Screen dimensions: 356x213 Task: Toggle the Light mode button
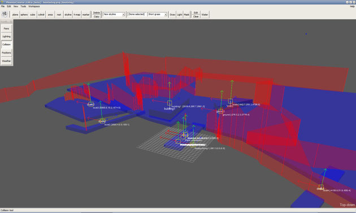[x=179, y=15]
